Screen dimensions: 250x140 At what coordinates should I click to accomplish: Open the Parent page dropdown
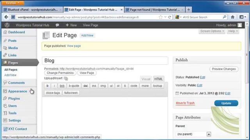(x=193, y=134)
